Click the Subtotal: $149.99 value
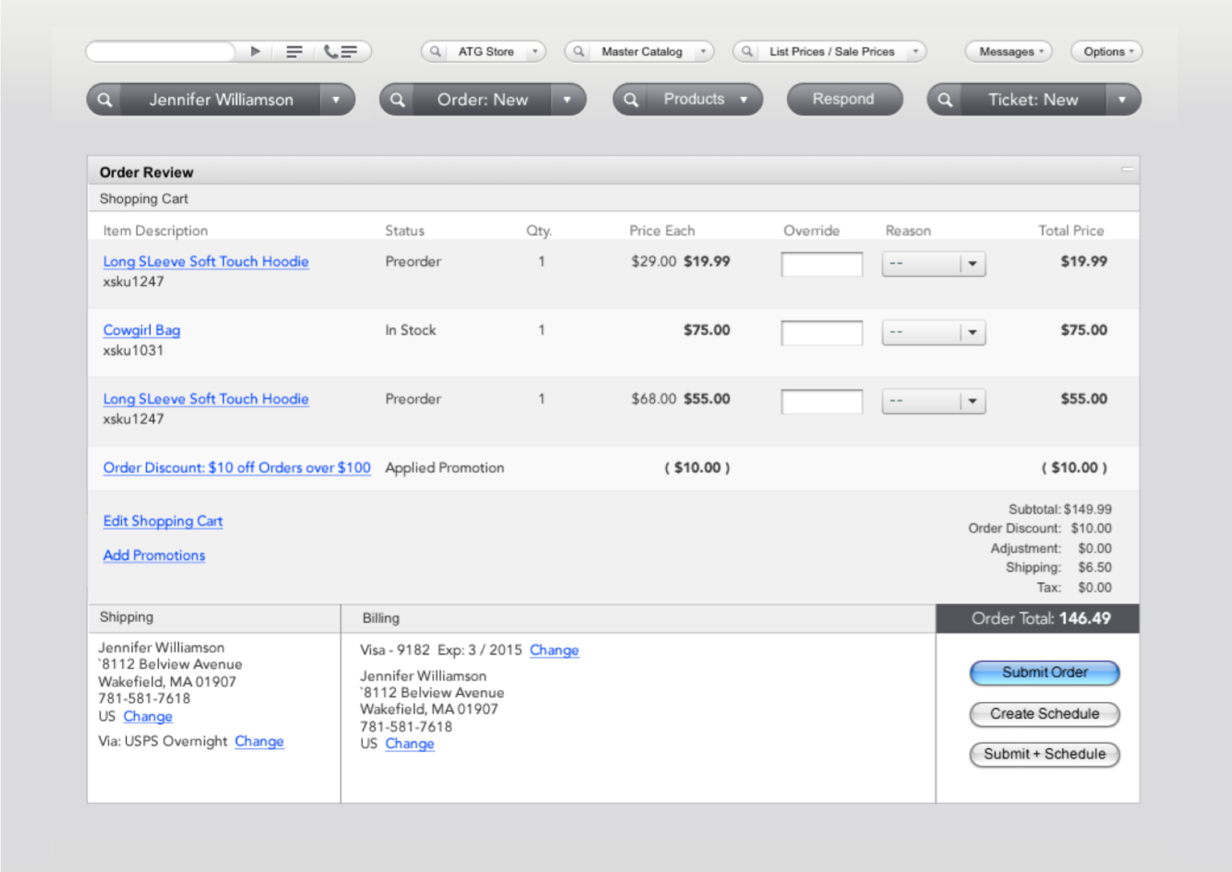1232x872 pixels. pyautogui.click(x=1087, y=509)
